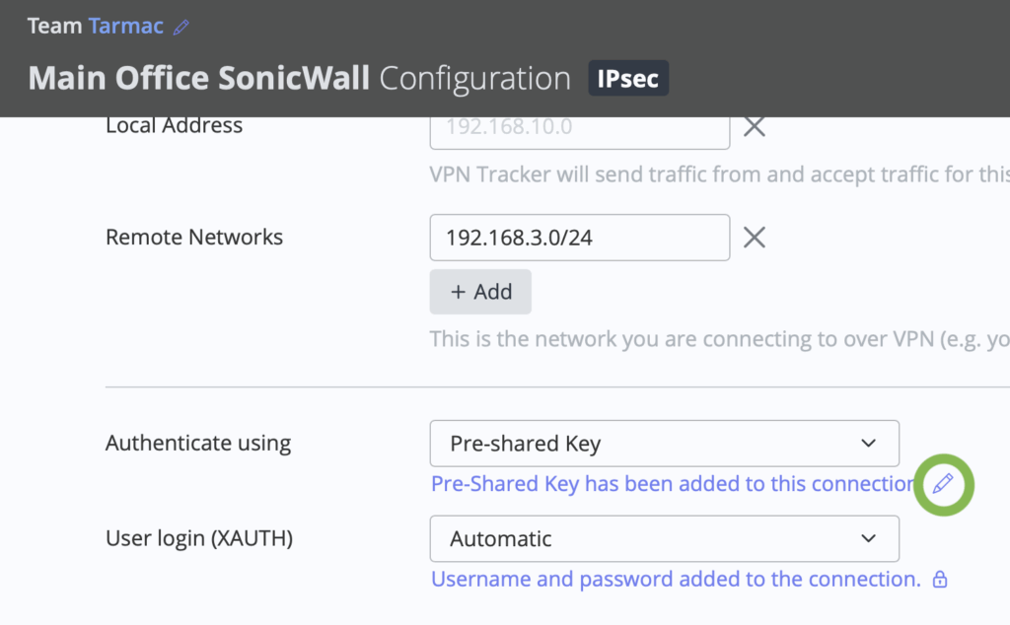This screenshot has width=1010, height=625.
Task: Edit the Pre-Shared Key via pencil icon
Action: pos(943,483)
